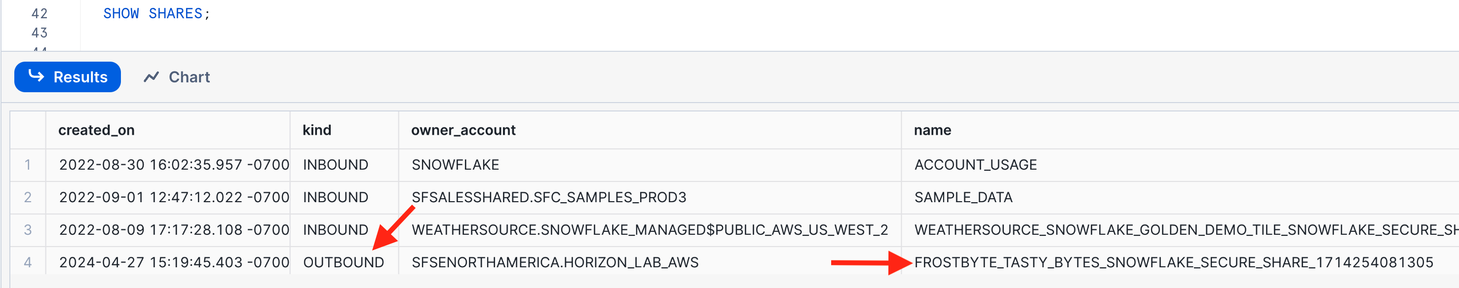This screenshot has width=1459, height=288.
Task: Select row number 1 in results
Action: [27, 165]
